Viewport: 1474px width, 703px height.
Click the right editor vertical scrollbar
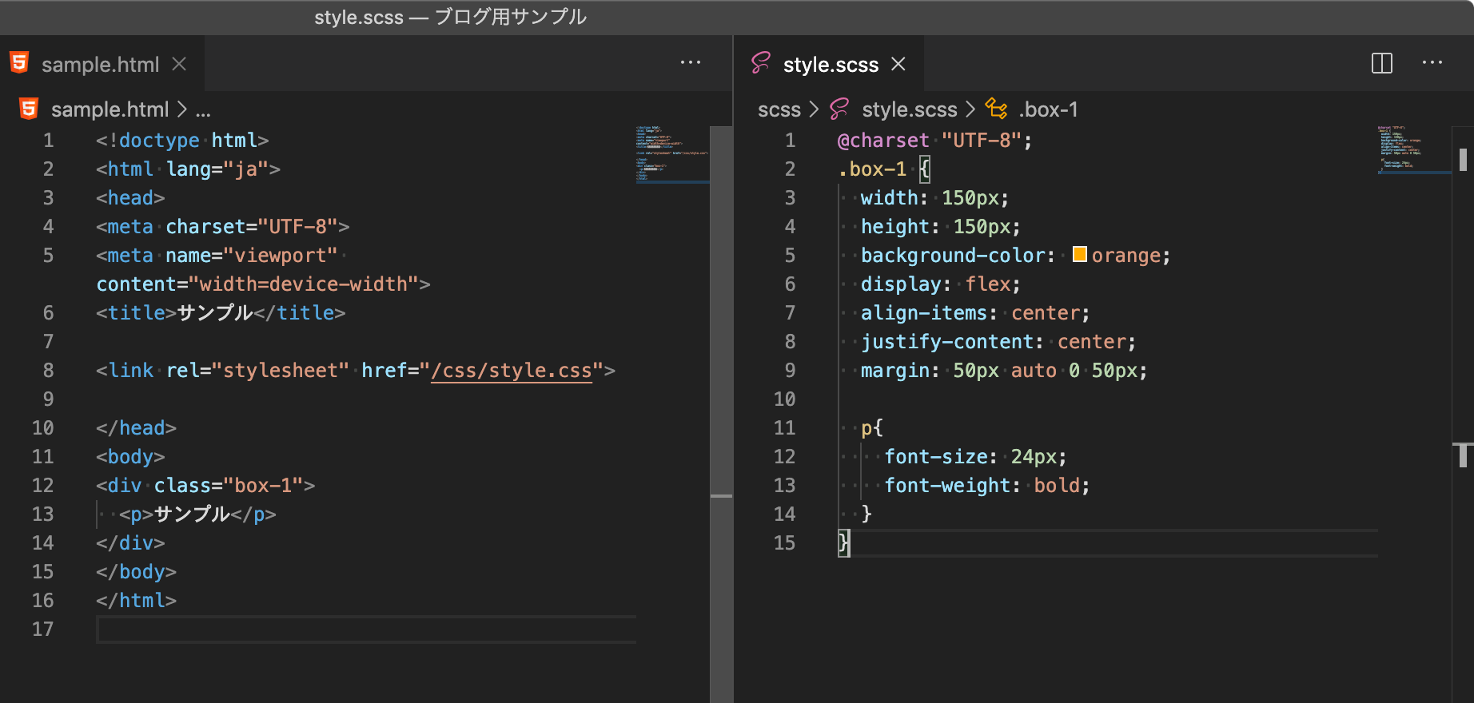coord(1463,414)
